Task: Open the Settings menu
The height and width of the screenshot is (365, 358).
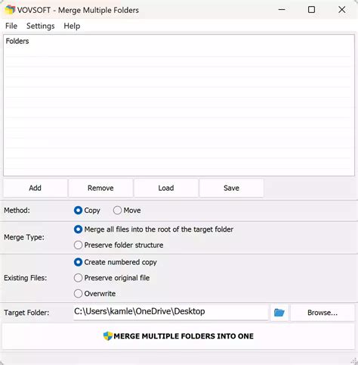Action: point(41,26)
